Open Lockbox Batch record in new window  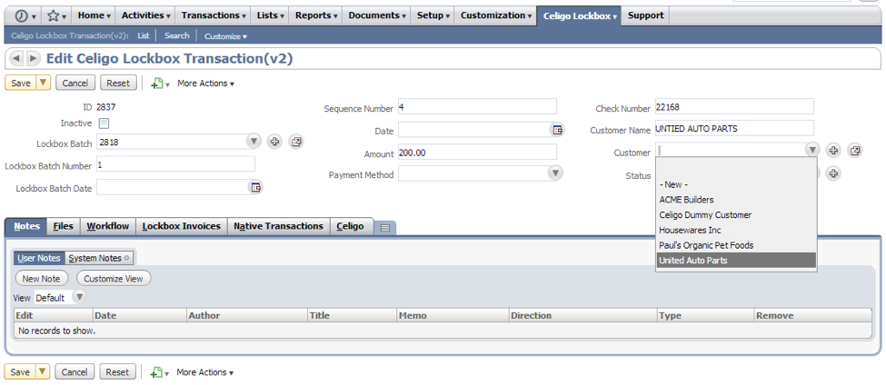pyautogui.click(x=296, y=142)
